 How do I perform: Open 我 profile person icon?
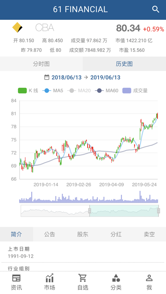pos(149,278)
